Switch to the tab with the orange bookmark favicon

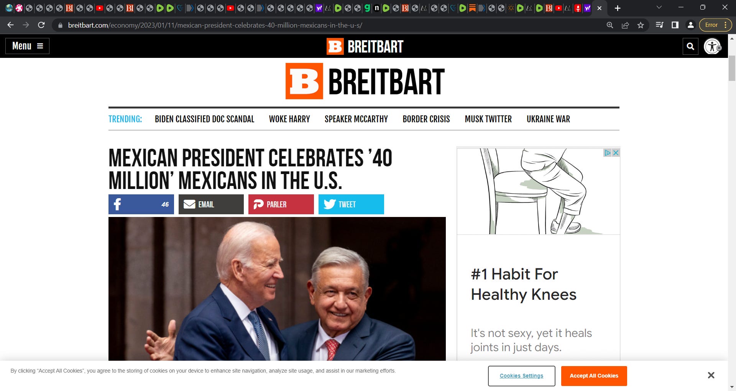[x=472, y=8]
